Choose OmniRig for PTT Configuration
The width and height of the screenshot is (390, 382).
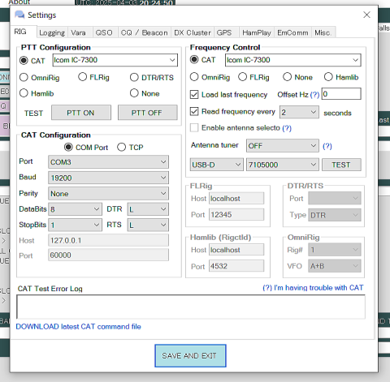point(24,78)
